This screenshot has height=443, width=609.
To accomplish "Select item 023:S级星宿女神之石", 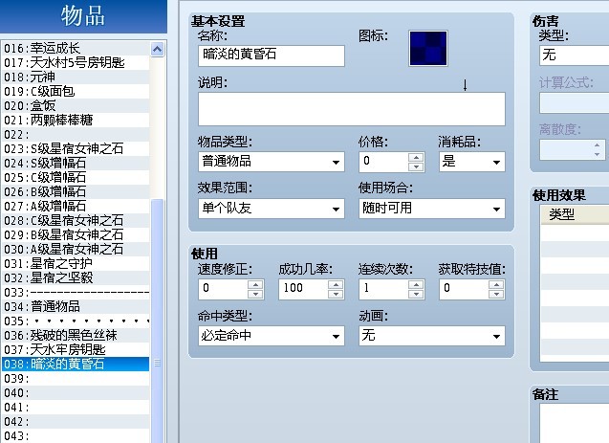I will pos(76,149).
